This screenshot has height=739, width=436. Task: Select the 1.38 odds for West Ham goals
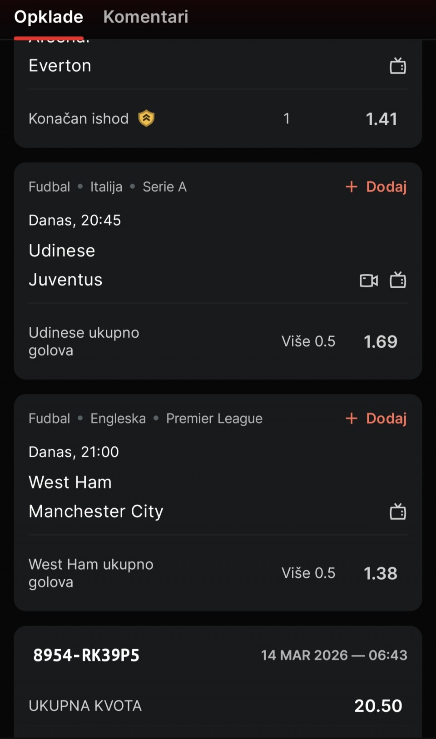point(380,573)
